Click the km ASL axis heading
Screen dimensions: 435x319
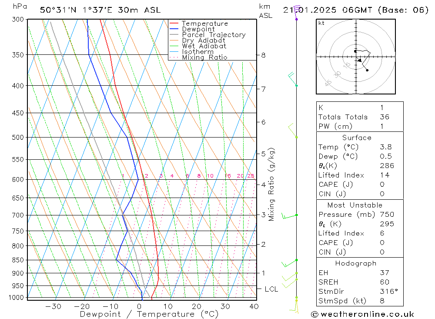coord(265,11)
